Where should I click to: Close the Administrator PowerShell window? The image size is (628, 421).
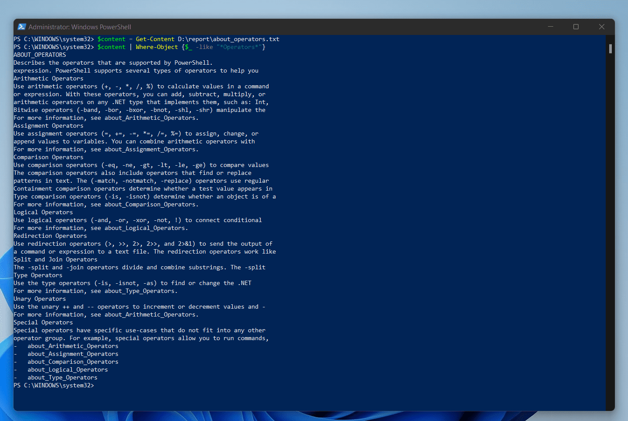[x=602, y=27]
